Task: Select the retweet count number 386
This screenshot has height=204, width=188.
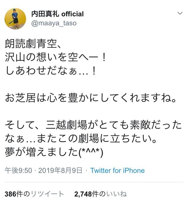Action: 10,194
